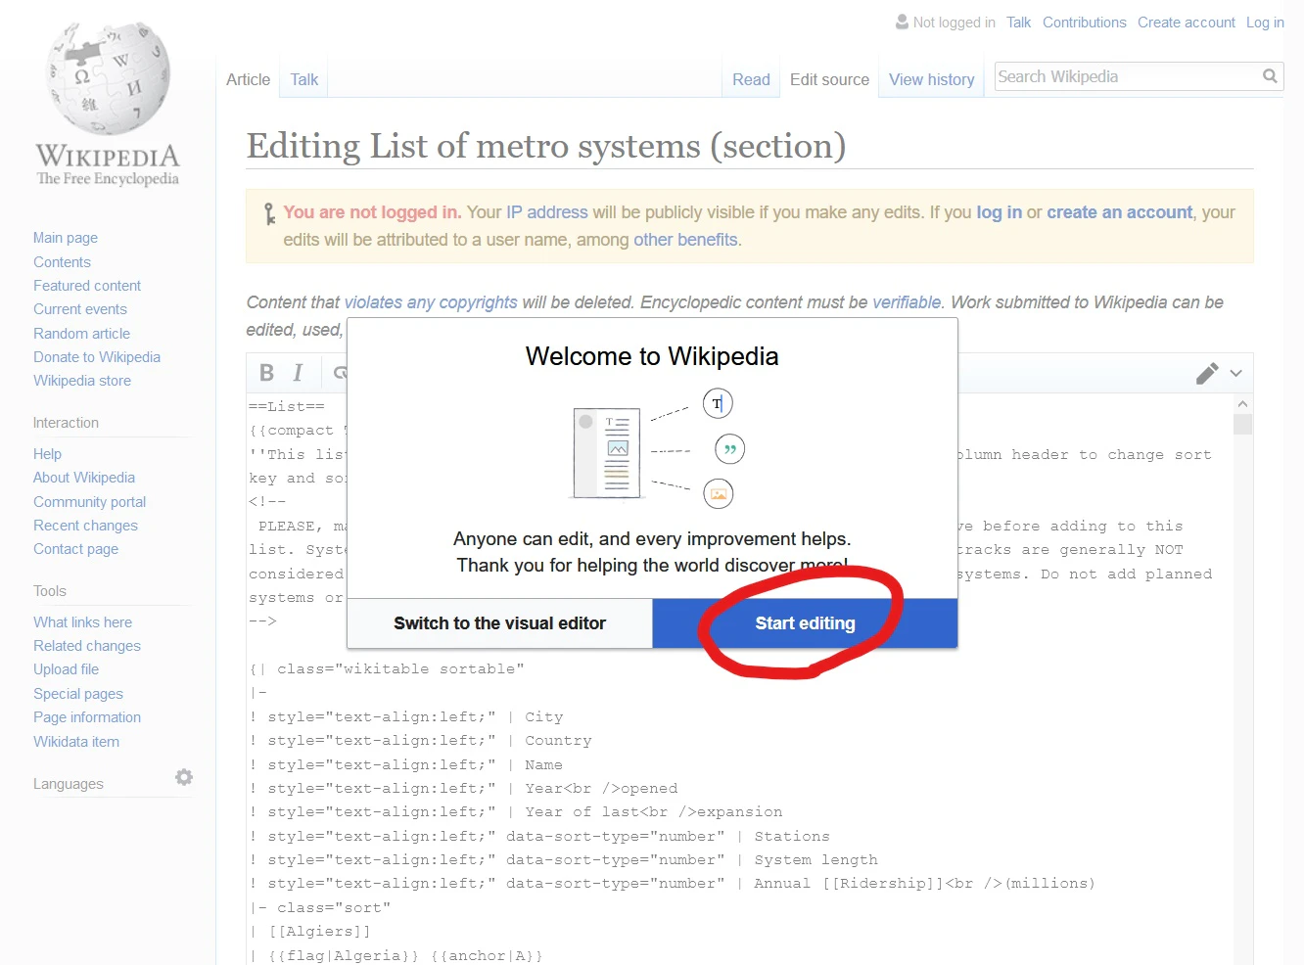
Task: Go to Featured content
Action: 87,286
